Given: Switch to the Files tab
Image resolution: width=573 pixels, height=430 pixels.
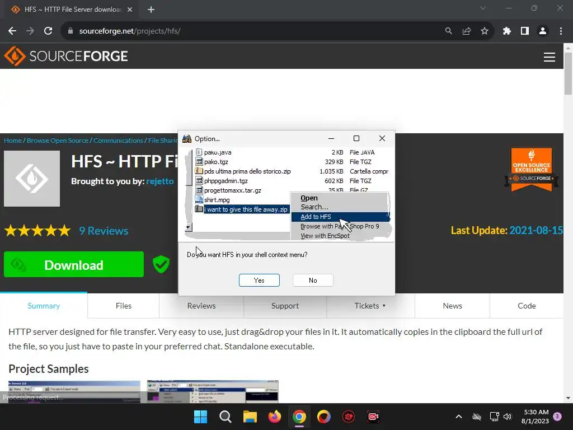Looking at the screenshot, I should 124,306.
